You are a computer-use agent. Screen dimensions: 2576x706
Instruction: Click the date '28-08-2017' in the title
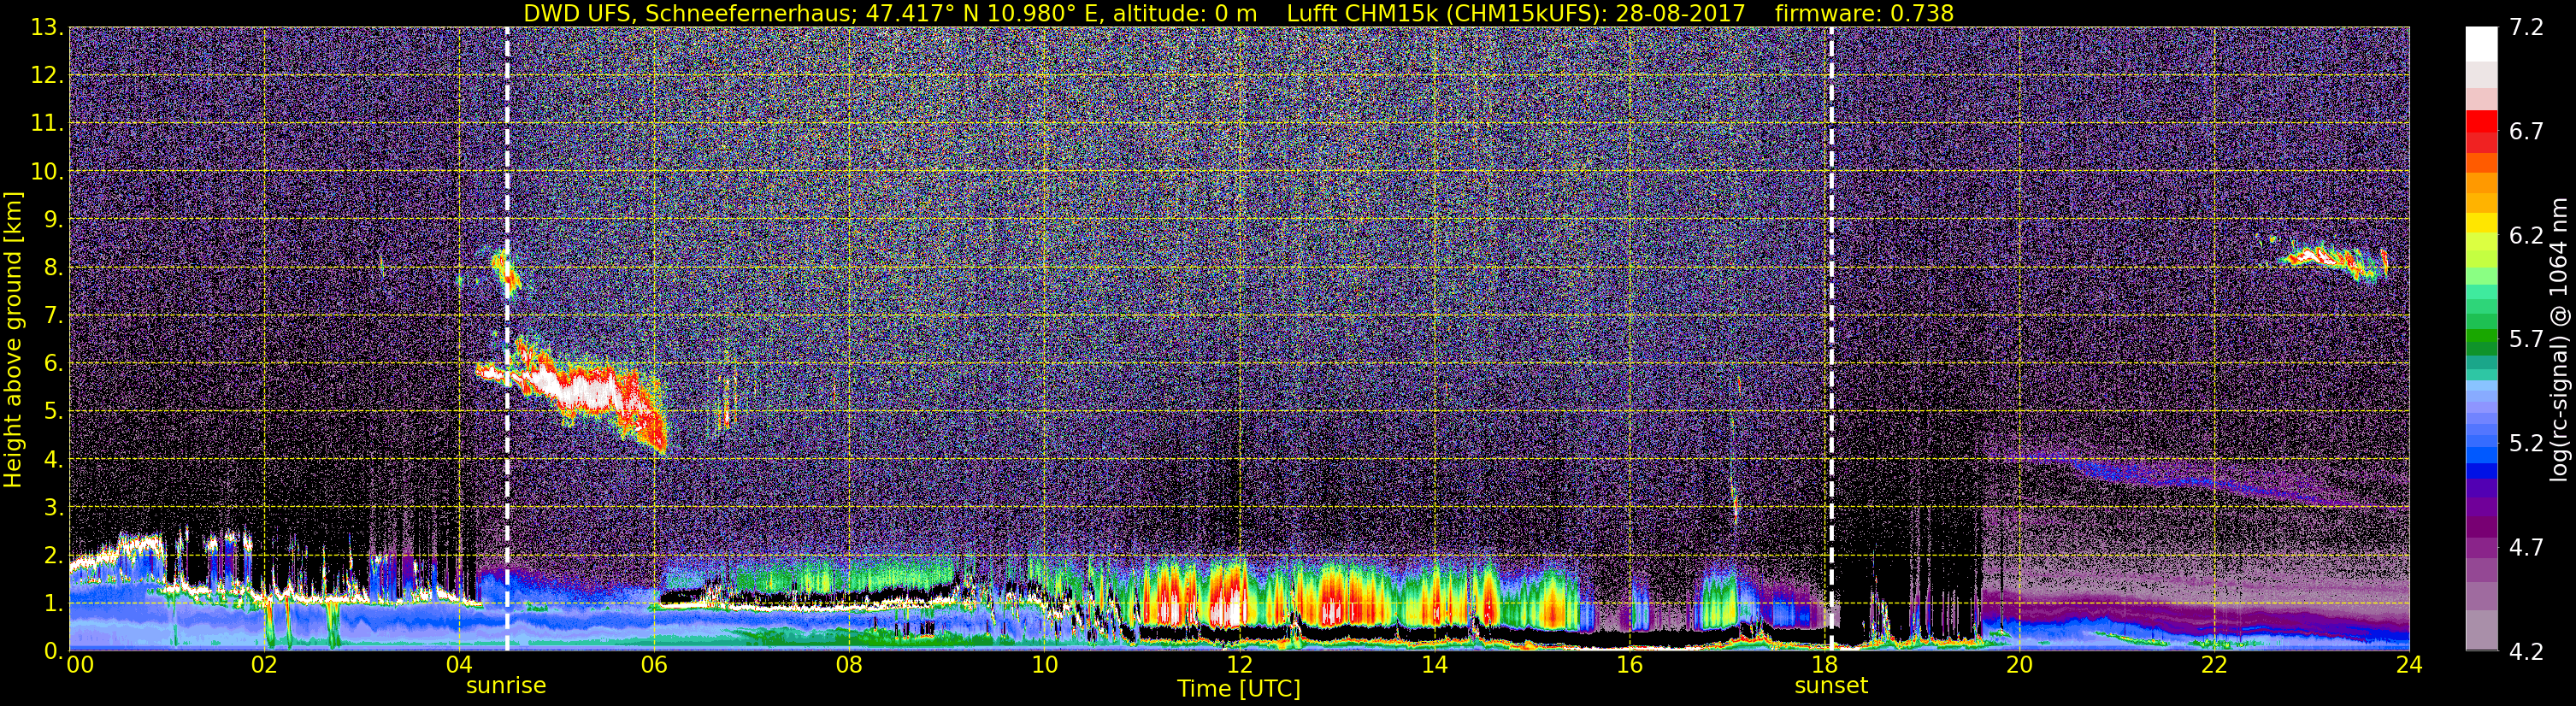[x=1680, y=13]
